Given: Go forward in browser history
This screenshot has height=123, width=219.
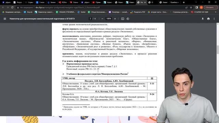Looking at the screenshot, I should (x=8, y=8).
